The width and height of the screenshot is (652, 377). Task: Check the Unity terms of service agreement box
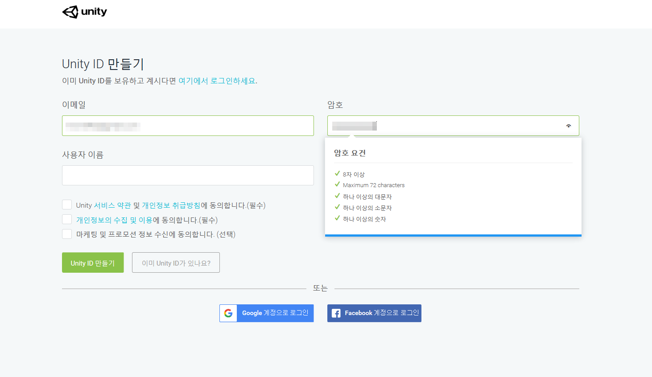point(67,205)
